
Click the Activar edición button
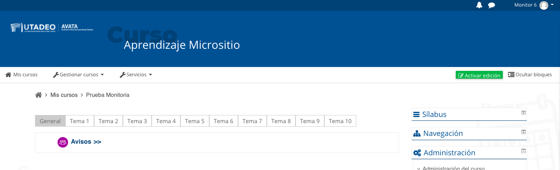click(x=479, y=75)
